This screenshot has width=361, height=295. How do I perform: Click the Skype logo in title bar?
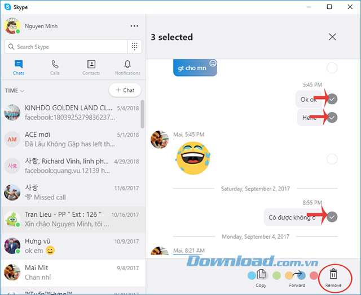coord(7,7)
